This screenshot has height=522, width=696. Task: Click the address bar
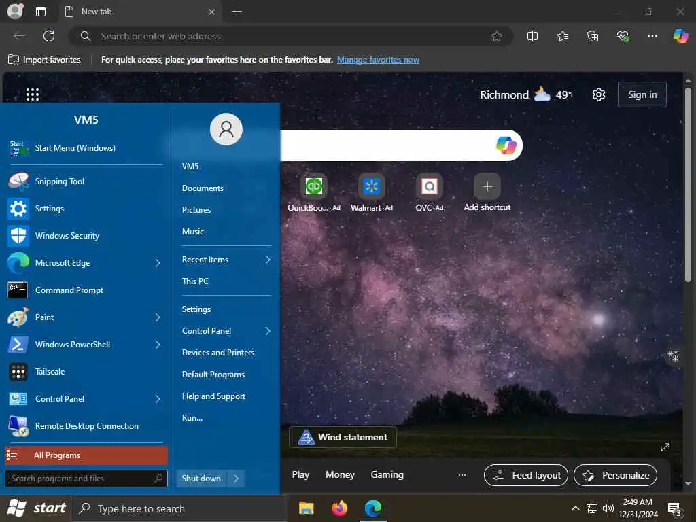[291, 36]
